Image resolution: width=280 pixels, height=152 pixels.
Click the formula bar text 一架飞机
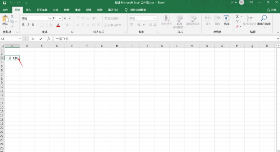(x=62, y=39)
